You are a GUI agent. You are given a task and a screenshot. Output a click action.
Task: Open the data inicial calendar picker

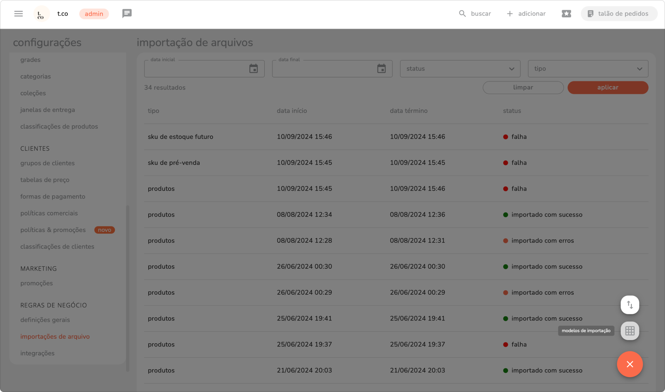tap(253, 69)
